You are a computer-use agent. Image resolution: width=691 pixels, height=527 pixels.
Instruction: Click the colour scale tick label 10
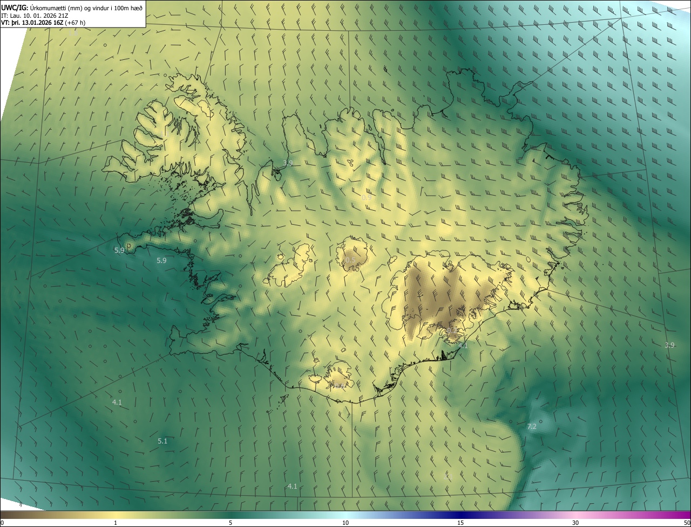coord(345,523)
